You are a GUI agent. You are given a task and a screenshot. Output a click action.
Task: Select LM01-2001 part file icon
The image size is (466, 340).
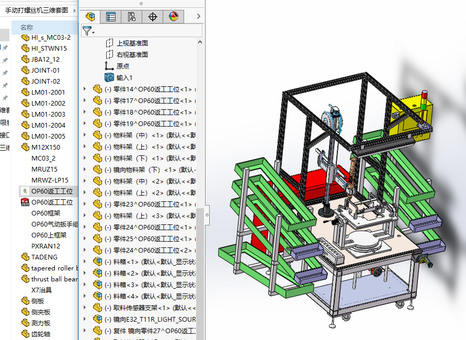[x=25, y=92]
